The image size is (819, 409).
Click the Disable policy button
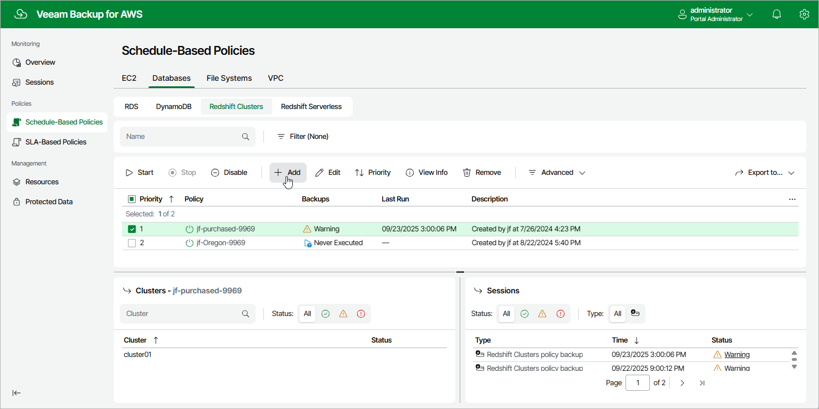pos(229,173)
